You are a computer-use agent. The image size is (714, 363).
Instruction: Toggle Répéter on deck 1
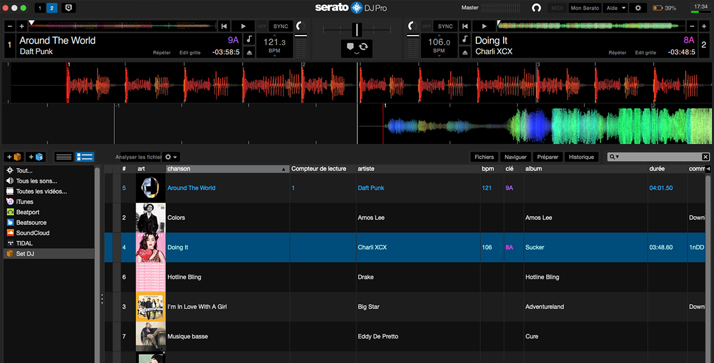point(162,52)
